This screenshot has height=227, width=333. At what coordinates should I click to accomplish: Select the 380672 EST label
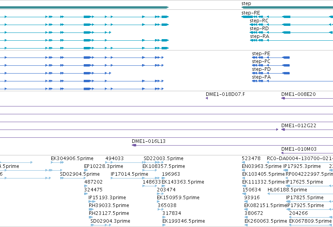click(254, 213)
